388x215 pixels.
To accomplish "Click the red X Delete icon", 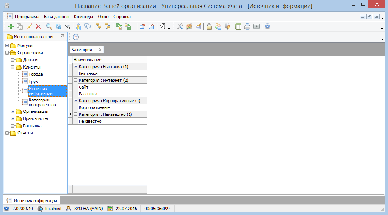I will click(38, 26).
